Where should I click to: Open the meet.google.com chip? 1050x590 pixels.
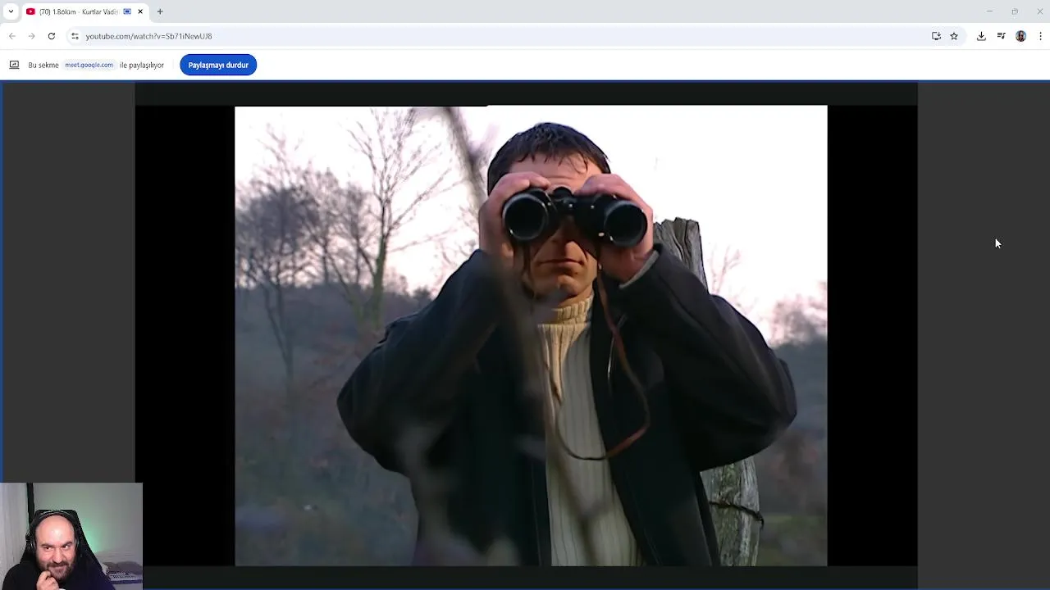point(89,65)
